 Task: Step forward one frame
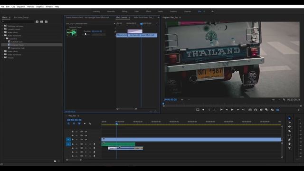(x=237, y=110)
